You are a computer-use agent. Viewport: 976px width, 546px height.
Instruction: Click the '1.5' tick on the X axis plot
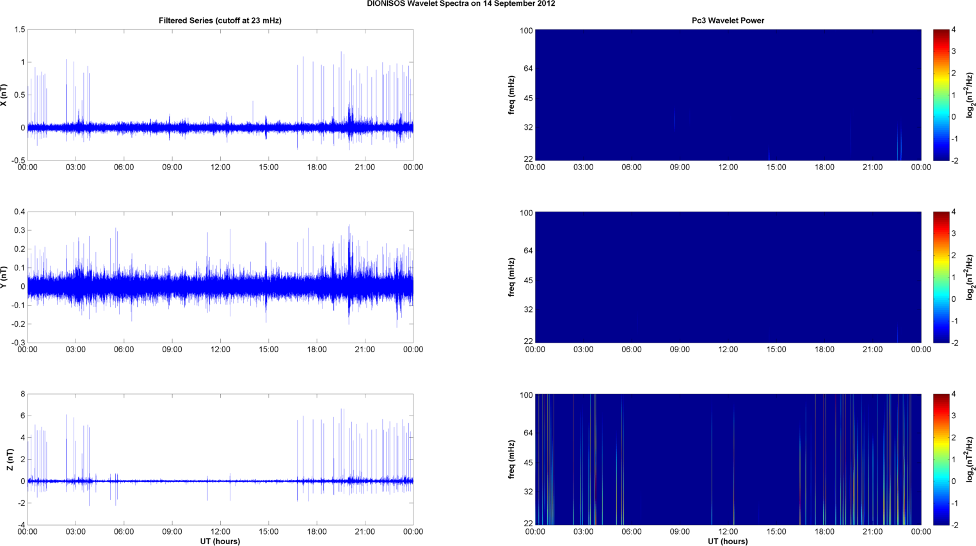[19, 29]
